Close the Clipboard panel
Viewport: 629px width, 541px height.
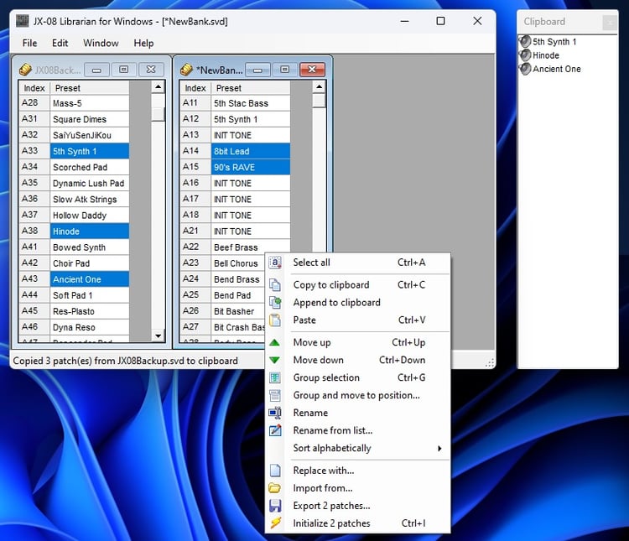click(610, 23)
